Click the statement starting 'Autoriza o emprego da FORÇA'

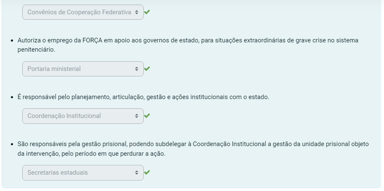[x=187, y=41]
